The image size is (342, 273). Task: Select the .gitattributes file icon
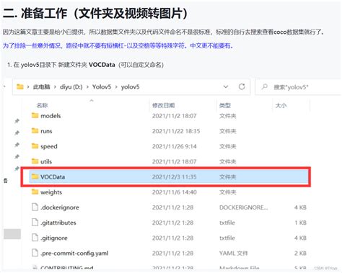[35, 223]
